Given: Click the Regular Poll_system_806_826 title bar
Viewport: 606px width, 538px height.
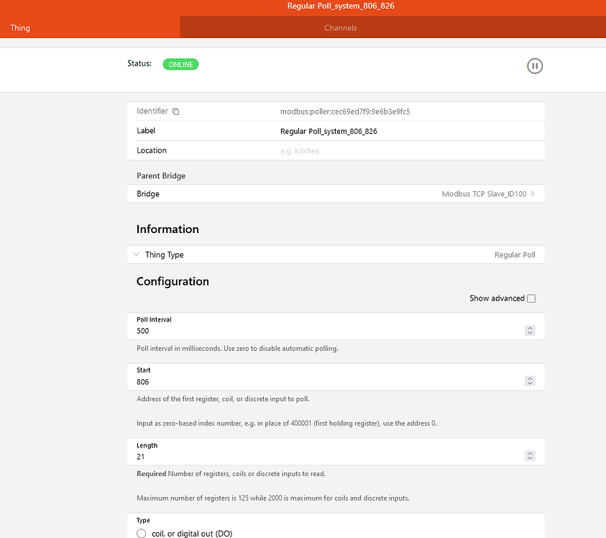Looking at the screenshot, I should [340, 6].
